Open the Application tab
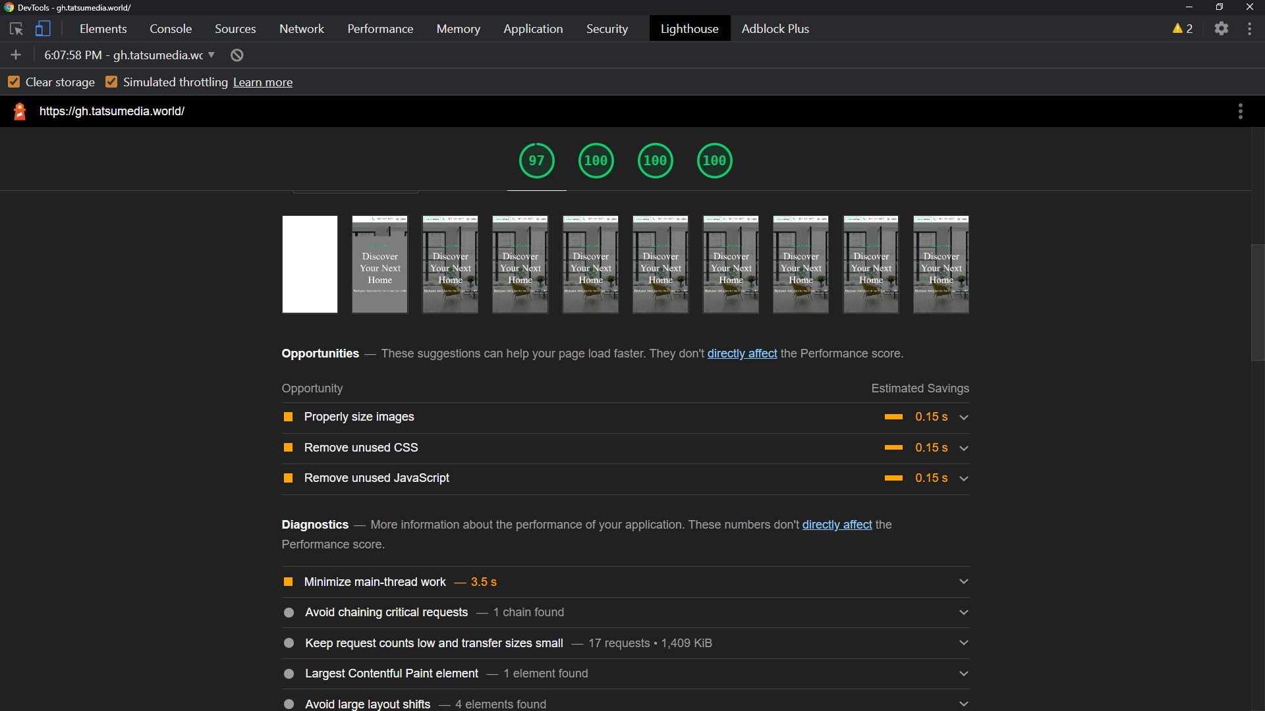The height and width of the screenshot is (711, 1265). tap(532, 29)
